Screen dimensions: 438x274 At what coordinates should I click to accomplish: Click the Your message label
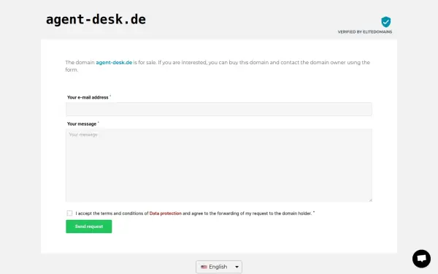[82, 124]
